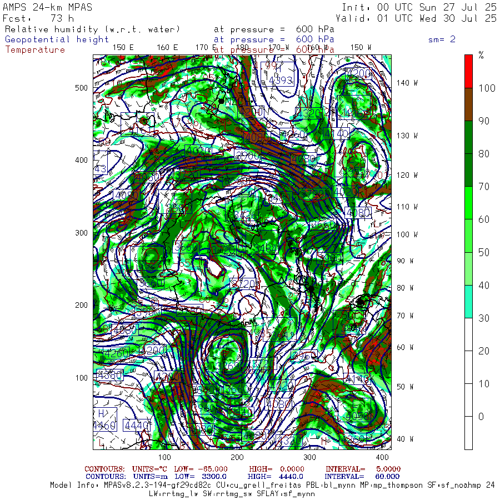Select the "Relative humidity (w.r.t. water)" label

click(92, 29)
